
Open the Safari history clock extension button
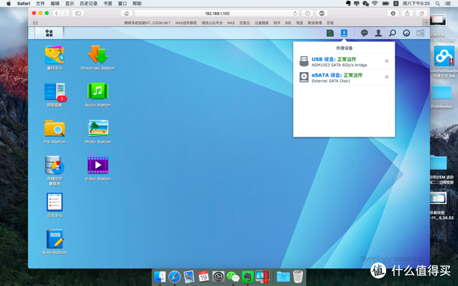tap(307, 13)
